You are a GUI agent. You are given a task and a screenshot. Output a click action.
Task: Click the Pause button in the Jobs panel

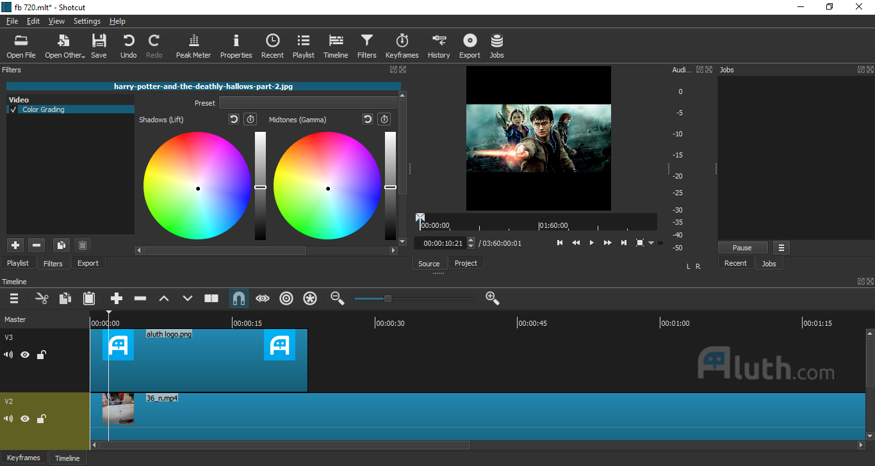(x=742, y=248)
